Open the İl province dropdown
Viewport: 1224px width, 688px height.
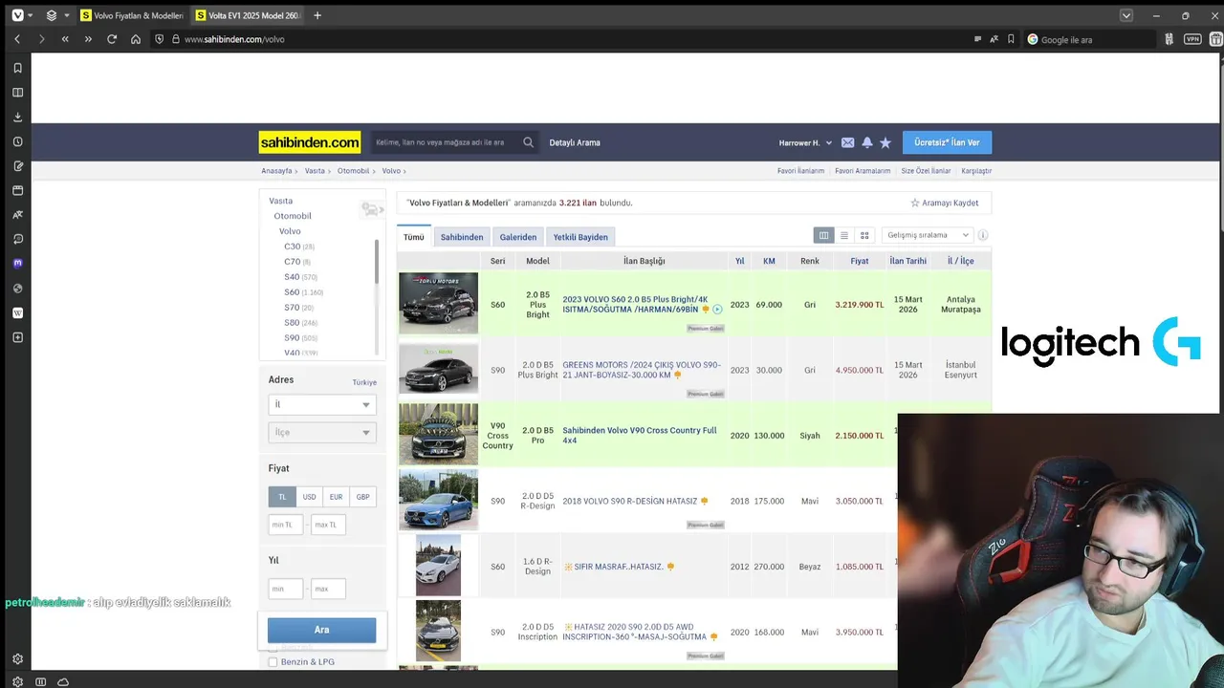click(x=322, y=404)
